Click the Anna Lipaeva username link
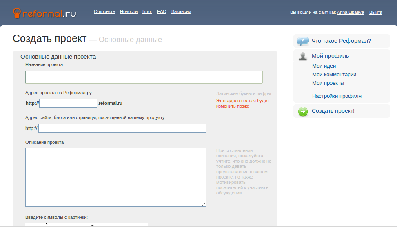 (x=350, y=13)
